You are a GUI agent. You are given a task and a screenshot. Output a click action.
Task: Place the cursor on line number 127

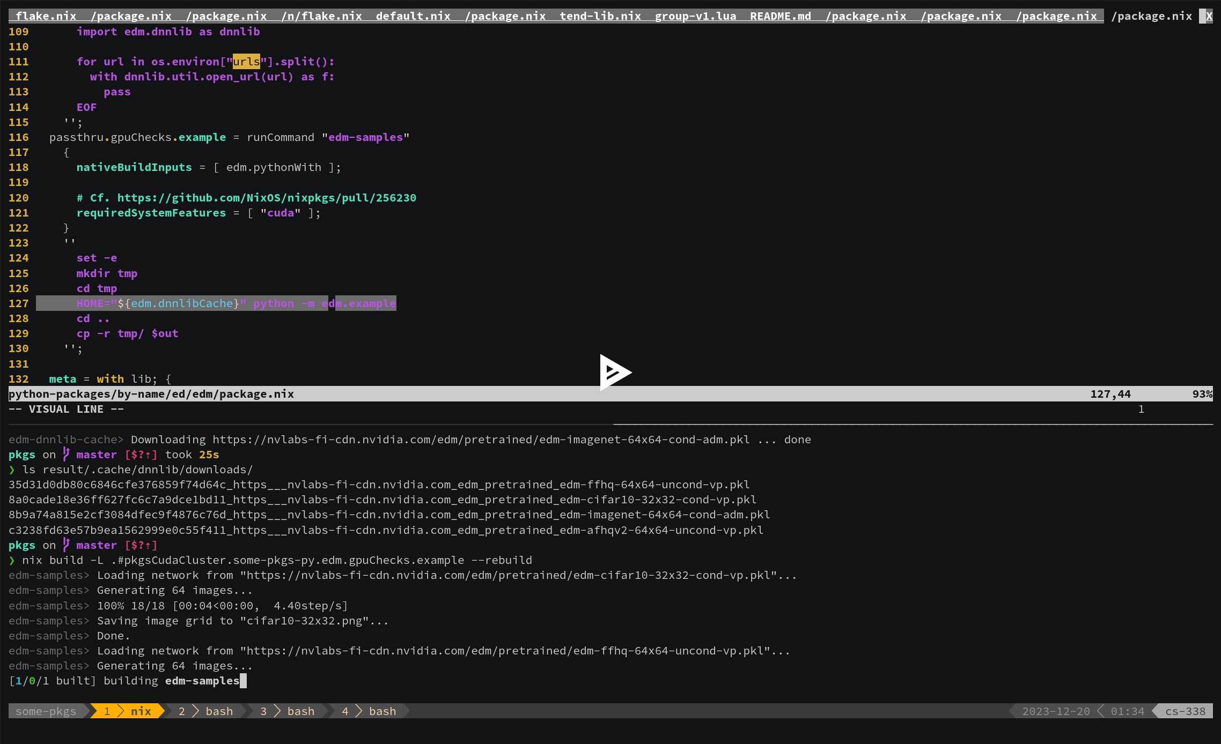[x=18, y=303]
